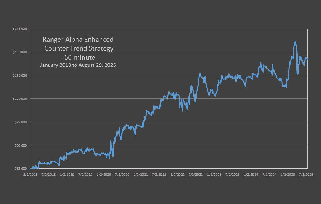Click the 1/2/2022 x-axis date label

(177, 175)
